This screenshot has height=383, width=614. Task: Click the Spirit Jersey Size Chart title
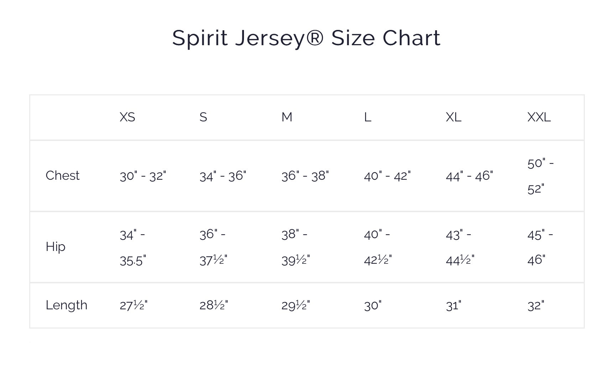[306, 38]
